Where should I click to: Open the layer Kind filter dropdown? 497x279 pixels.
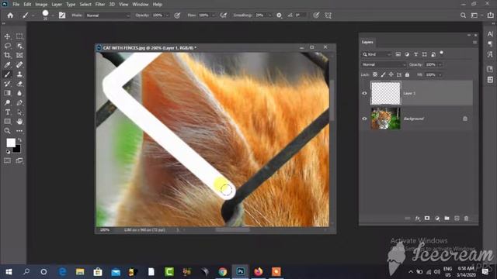point(377,54)
